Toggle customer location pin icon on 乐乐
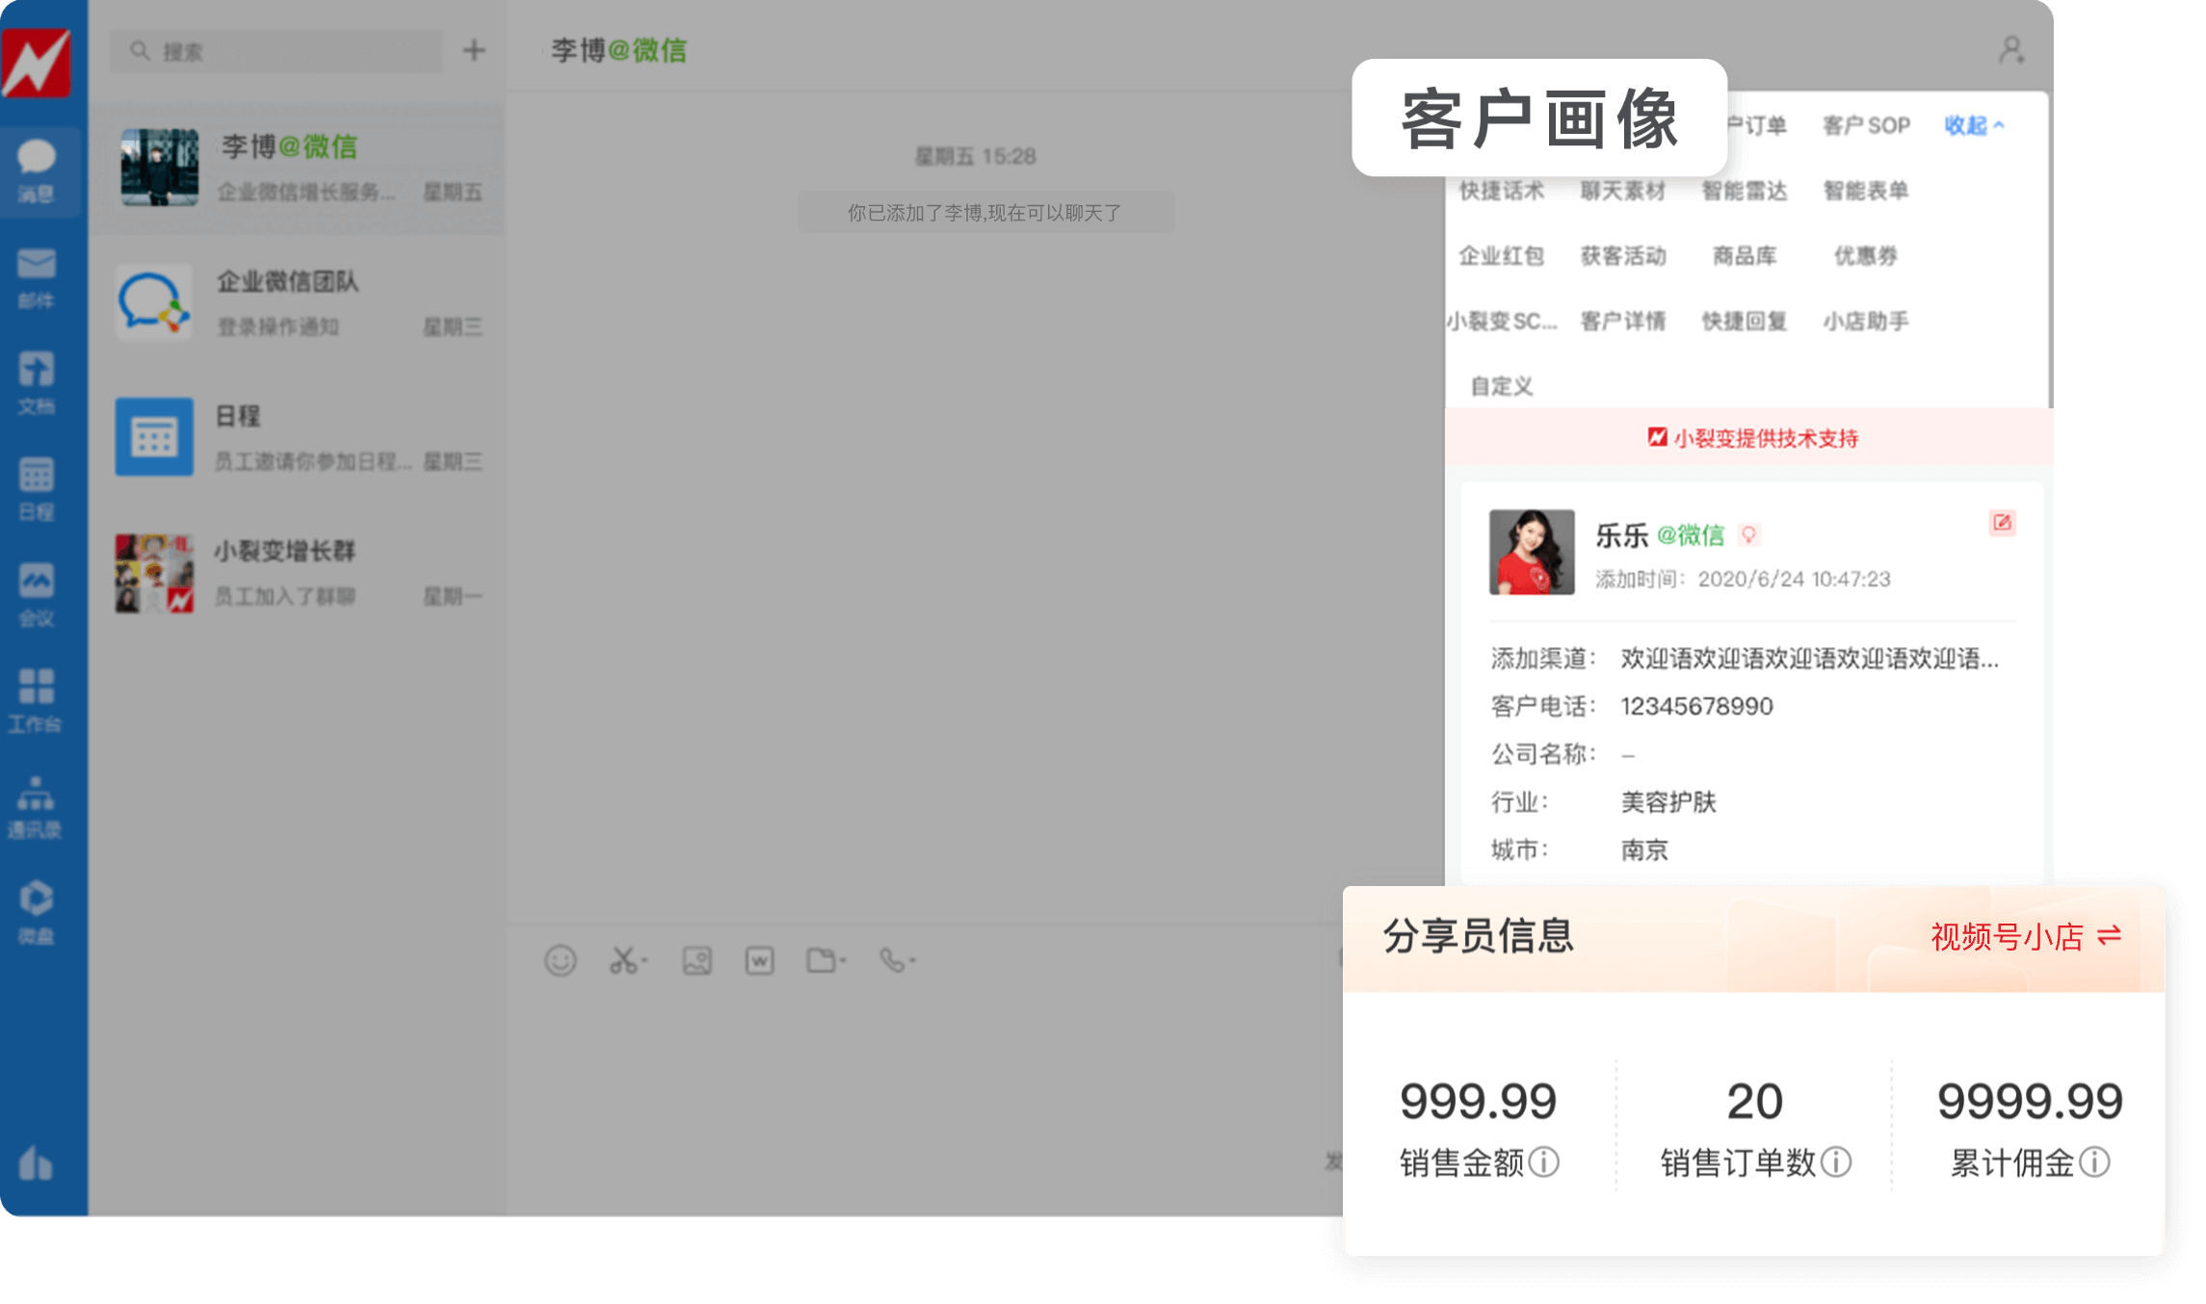This screenshot has width=2206, height=1304. (x=1749, y=535)
